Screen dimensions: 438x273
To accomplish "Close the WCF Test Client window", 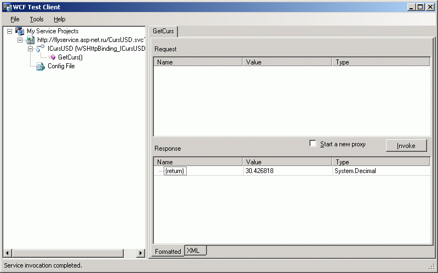I will click(430, 7).
